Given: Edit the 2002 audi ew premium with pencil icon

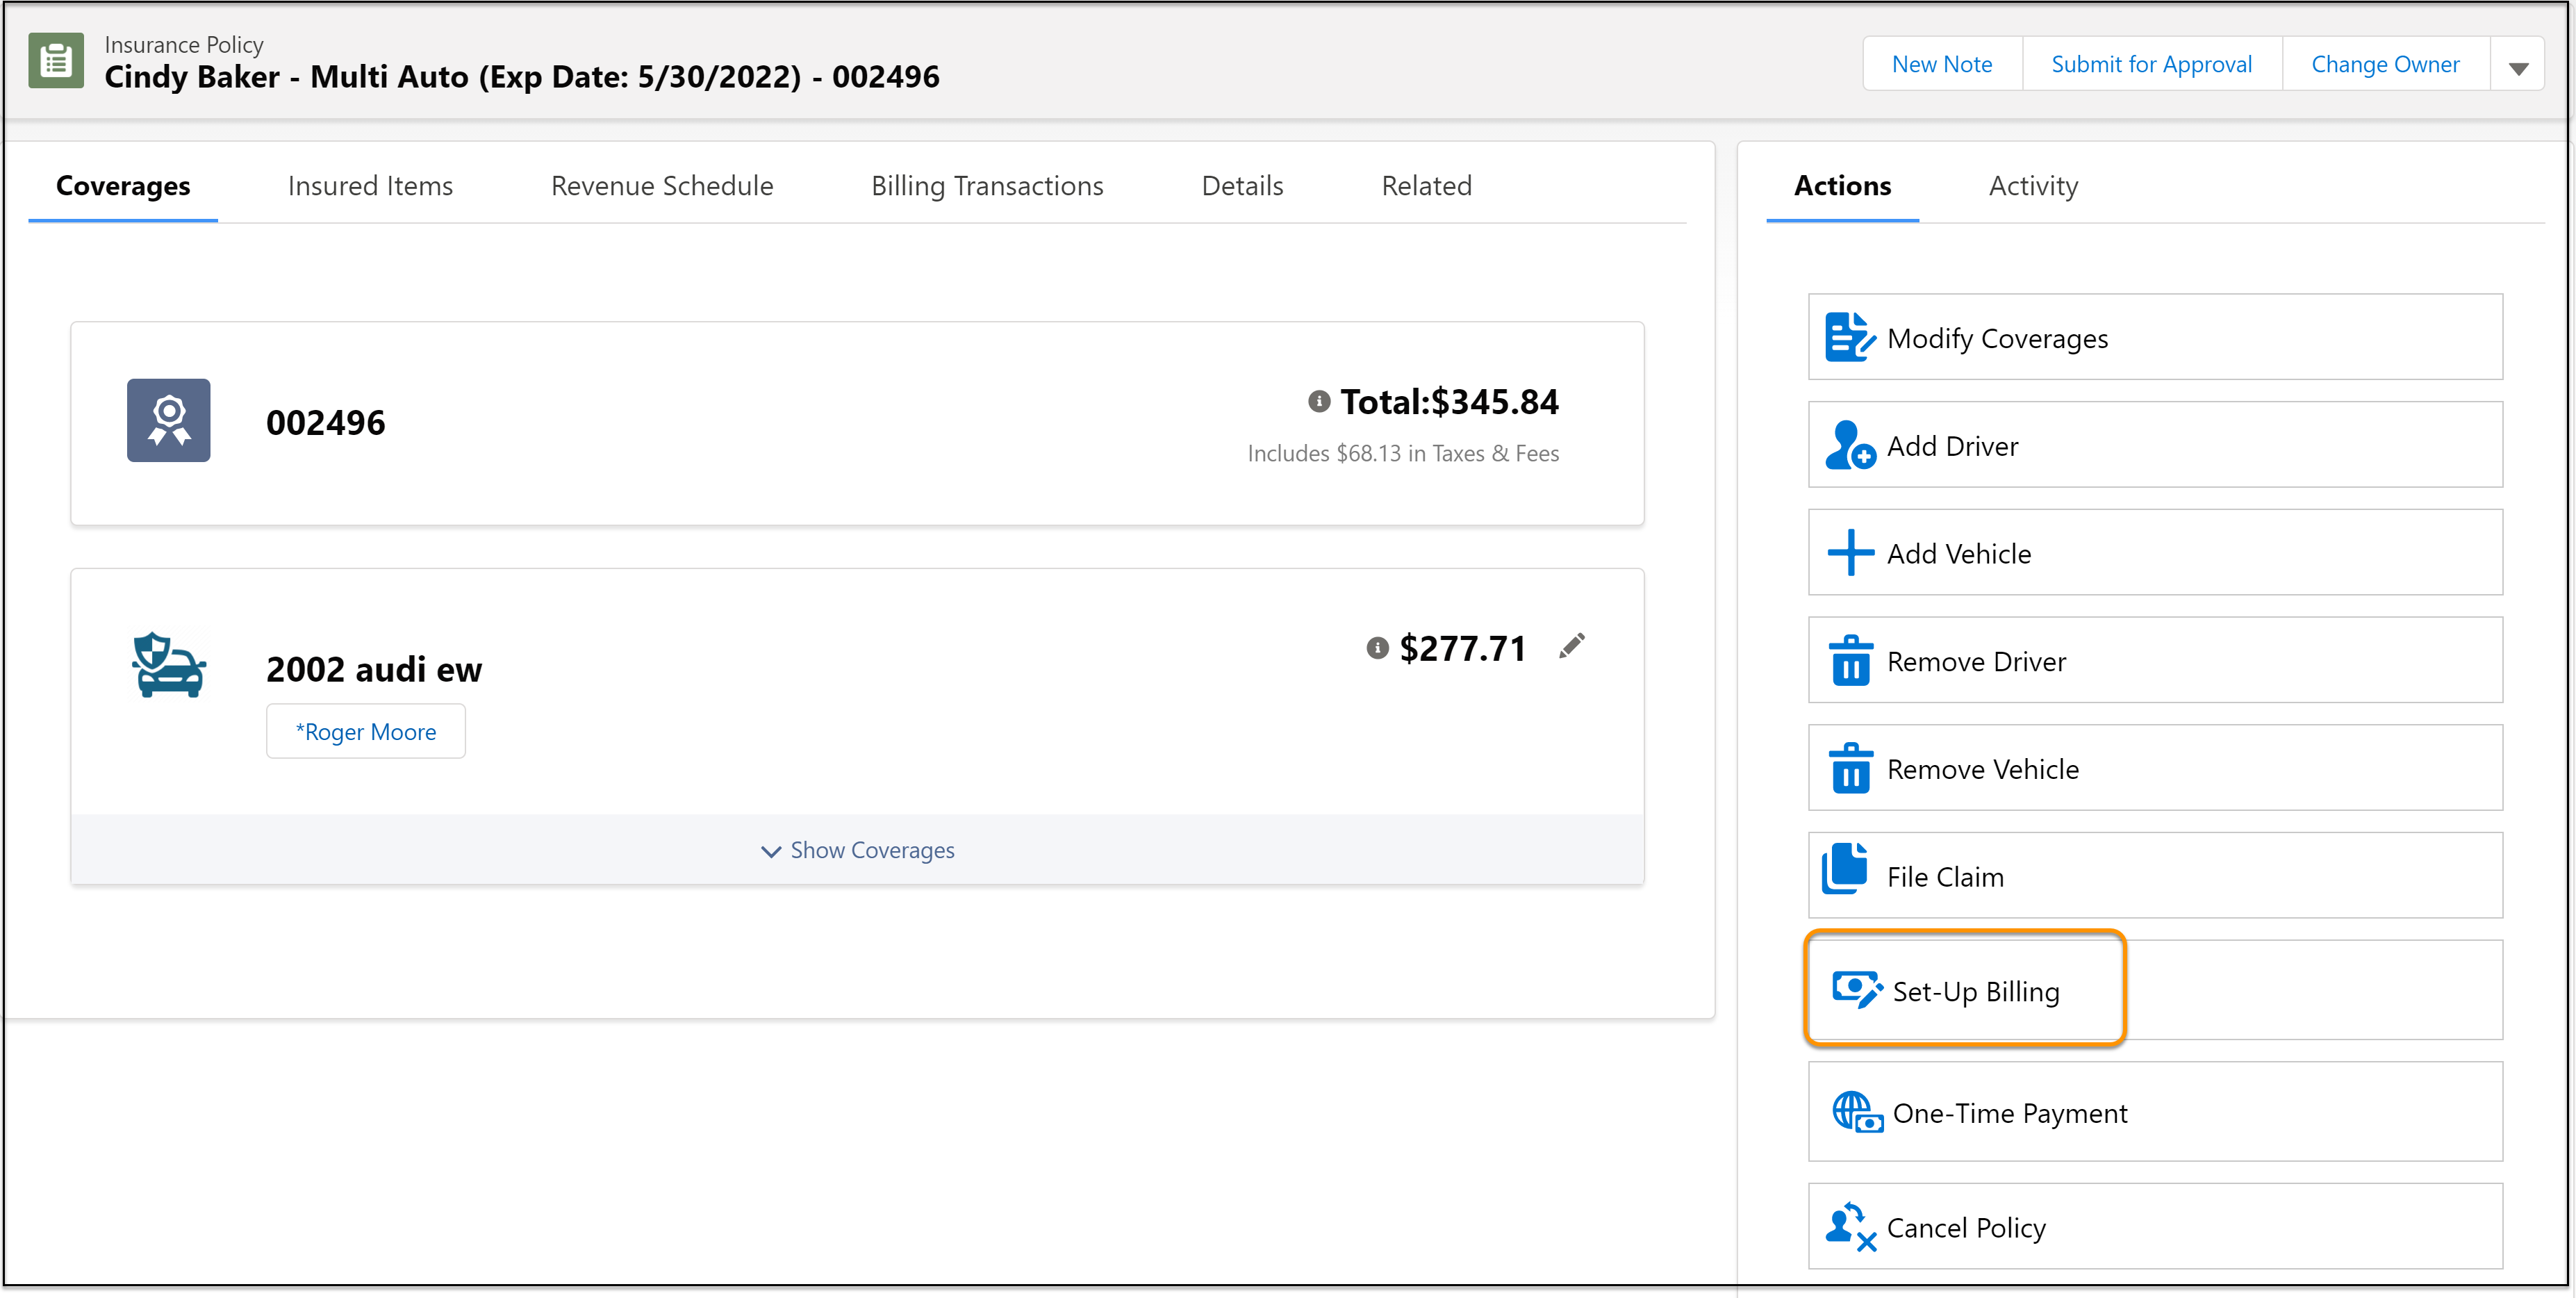Looking at the screenshot, I should (1571, 646).
